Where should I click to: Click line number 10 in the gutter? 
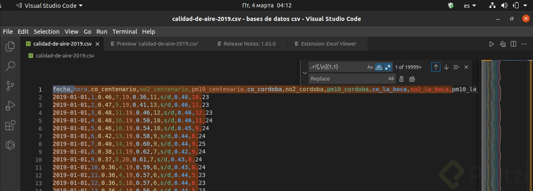[x=39, y=160]
